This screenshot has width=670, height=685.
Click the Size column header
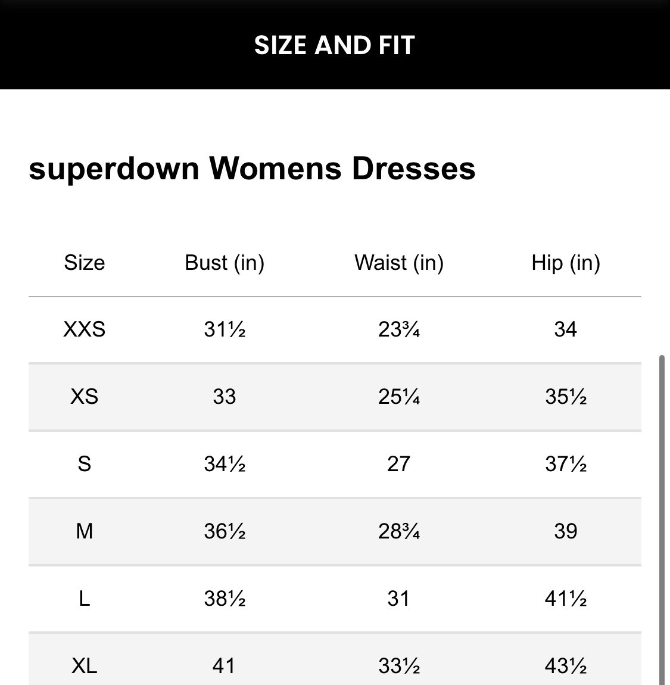85,263
